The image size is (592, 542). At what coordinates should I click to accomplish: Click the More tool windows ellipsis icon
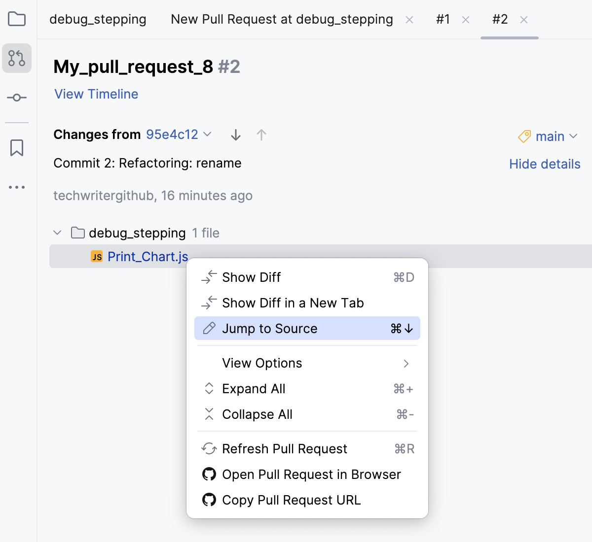point(16,187)
